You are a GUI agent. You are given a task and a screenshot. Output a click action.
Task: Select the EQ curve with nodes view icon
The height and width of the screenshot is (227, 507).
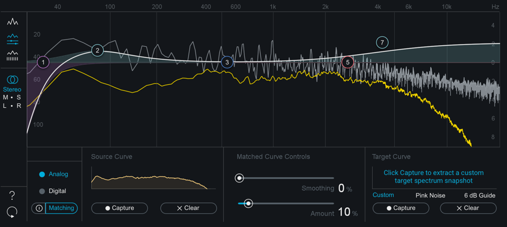click(x=12, y=39)
